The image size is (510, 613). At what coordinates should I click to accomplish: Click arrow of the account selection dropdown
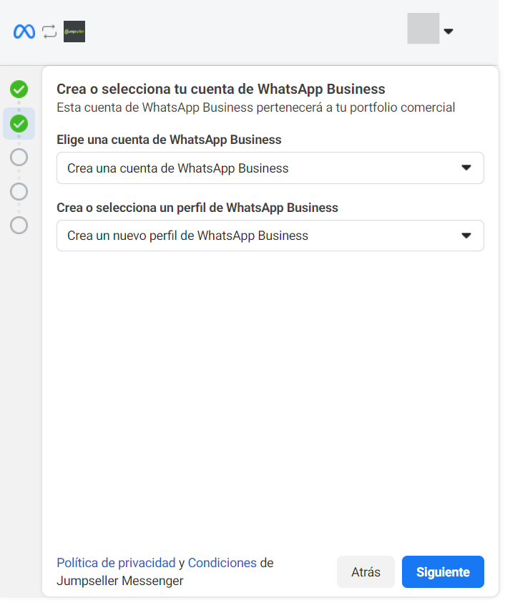click(x=466, y=168)
